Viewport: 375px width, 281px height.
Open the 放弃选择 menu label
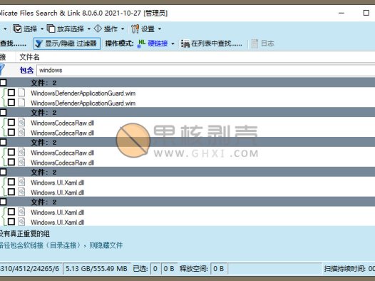71,29
